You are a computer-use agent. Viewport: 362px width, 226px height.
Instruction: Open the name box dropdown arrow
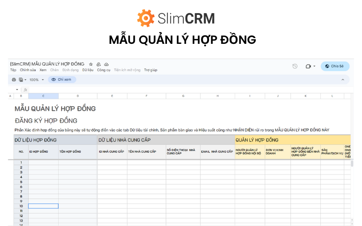(17, 89)
